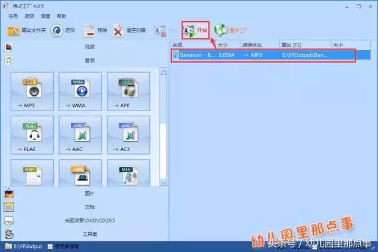Open the 任务 menu
The height and width of the screenshot is (252, 378).
[13, 16]
